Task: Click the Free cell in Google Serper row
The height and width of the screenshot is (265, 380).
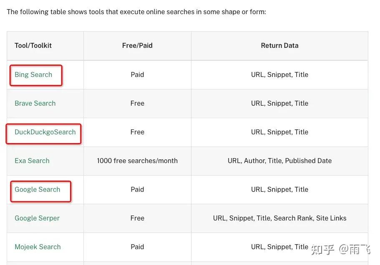Action: coord(137,218)
